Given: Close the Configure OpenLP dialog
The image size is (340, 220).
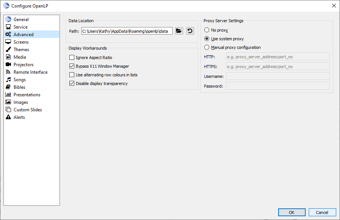Looking at the screenshot, I should [x=334, y=6].
